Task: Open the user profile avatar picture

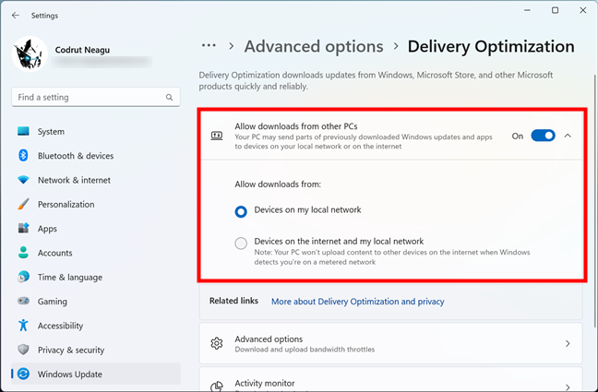Action: click(30, 53)
